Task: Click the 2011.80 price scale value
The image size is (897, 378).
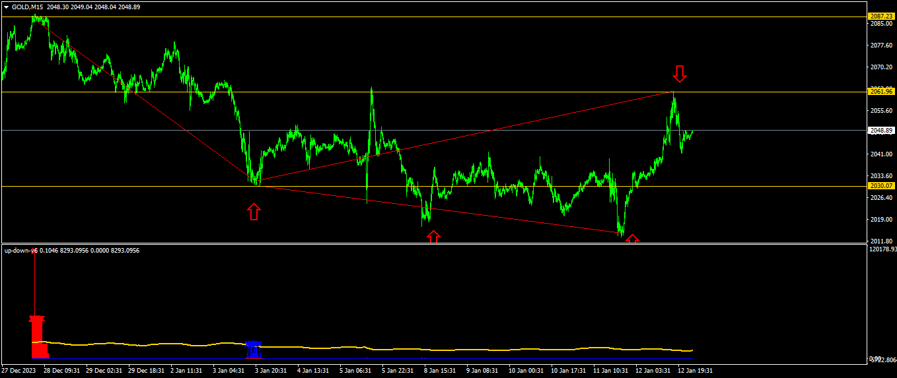Action: [882, 241]
